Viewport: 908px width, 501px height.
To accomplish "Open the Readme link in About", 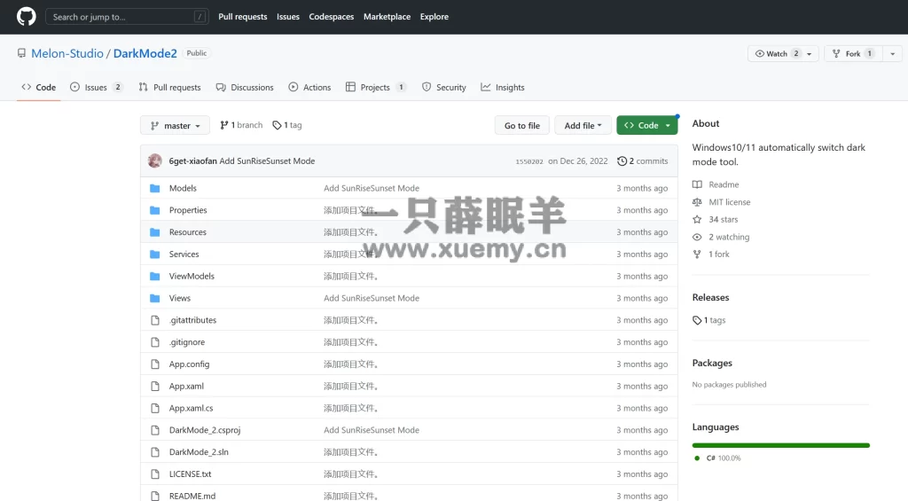I will click(x=716, y=184).
